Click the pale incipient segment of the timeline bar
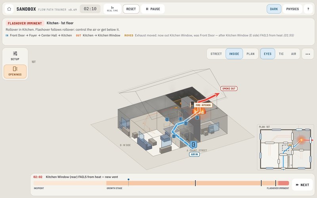The image size is (317, 198). (x=70, y=183)
